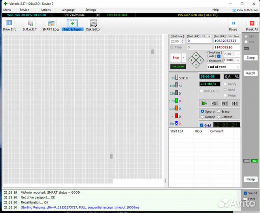Screen dimensions: 260x213
Task: Expand the End of test dropdown
Action: (224, 67)
